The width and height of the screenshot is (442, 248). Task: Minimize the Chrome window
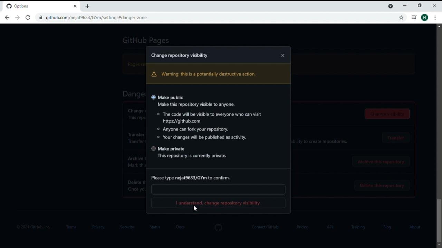click(405, 6)
